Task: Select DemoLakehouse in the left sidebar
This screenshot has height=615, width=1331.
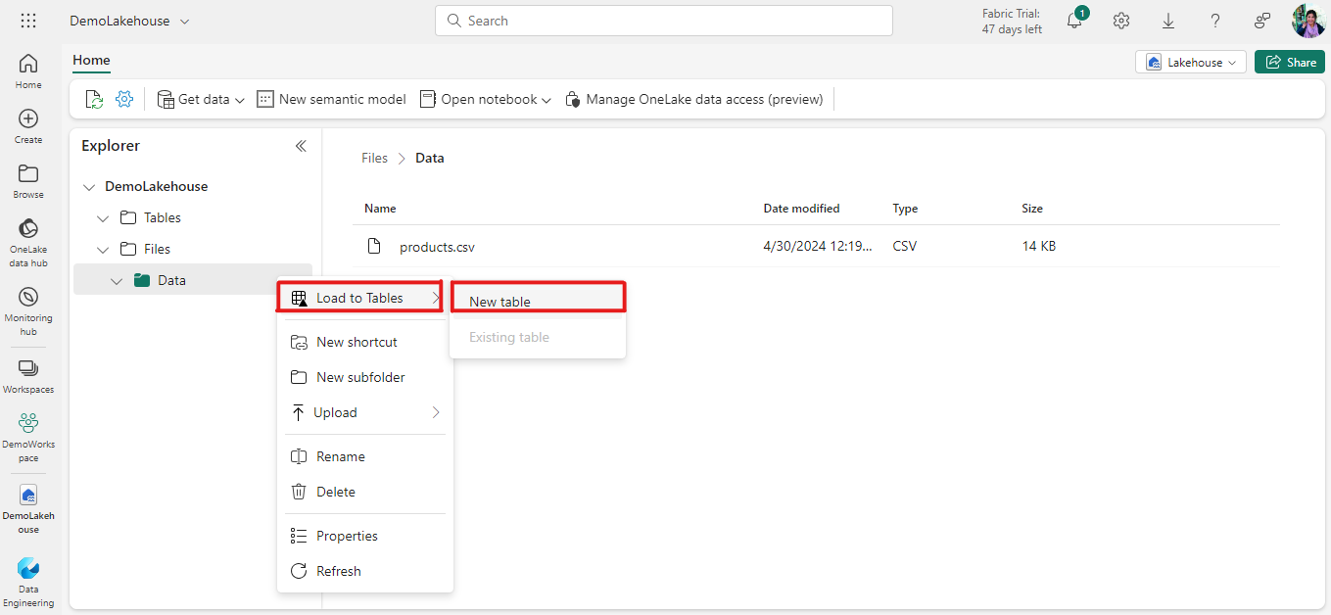Action: coord(28,508)
